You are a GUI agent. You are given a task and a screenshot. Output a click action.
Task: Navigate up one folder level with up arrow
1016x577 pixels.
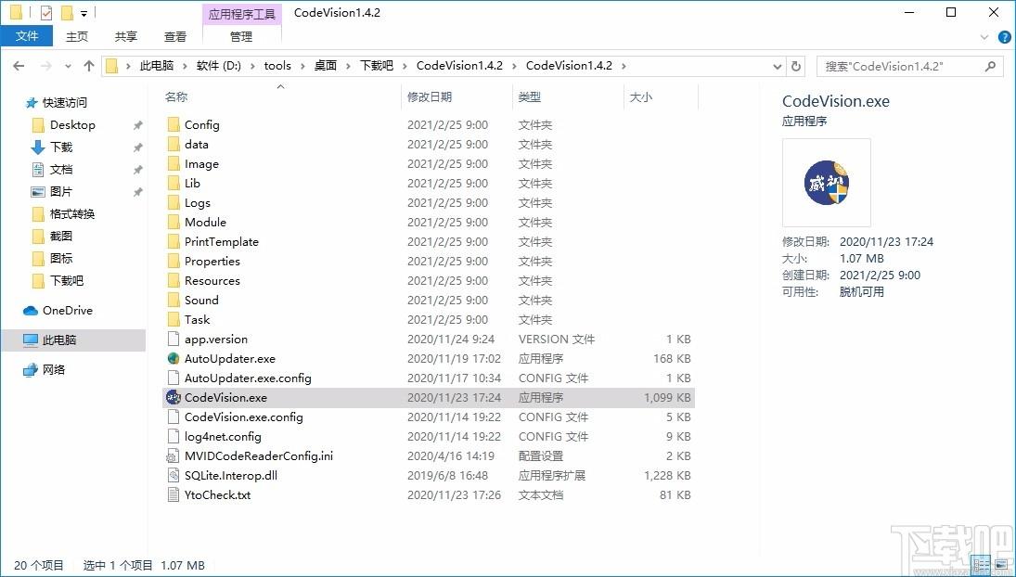[x=89, y=66]
